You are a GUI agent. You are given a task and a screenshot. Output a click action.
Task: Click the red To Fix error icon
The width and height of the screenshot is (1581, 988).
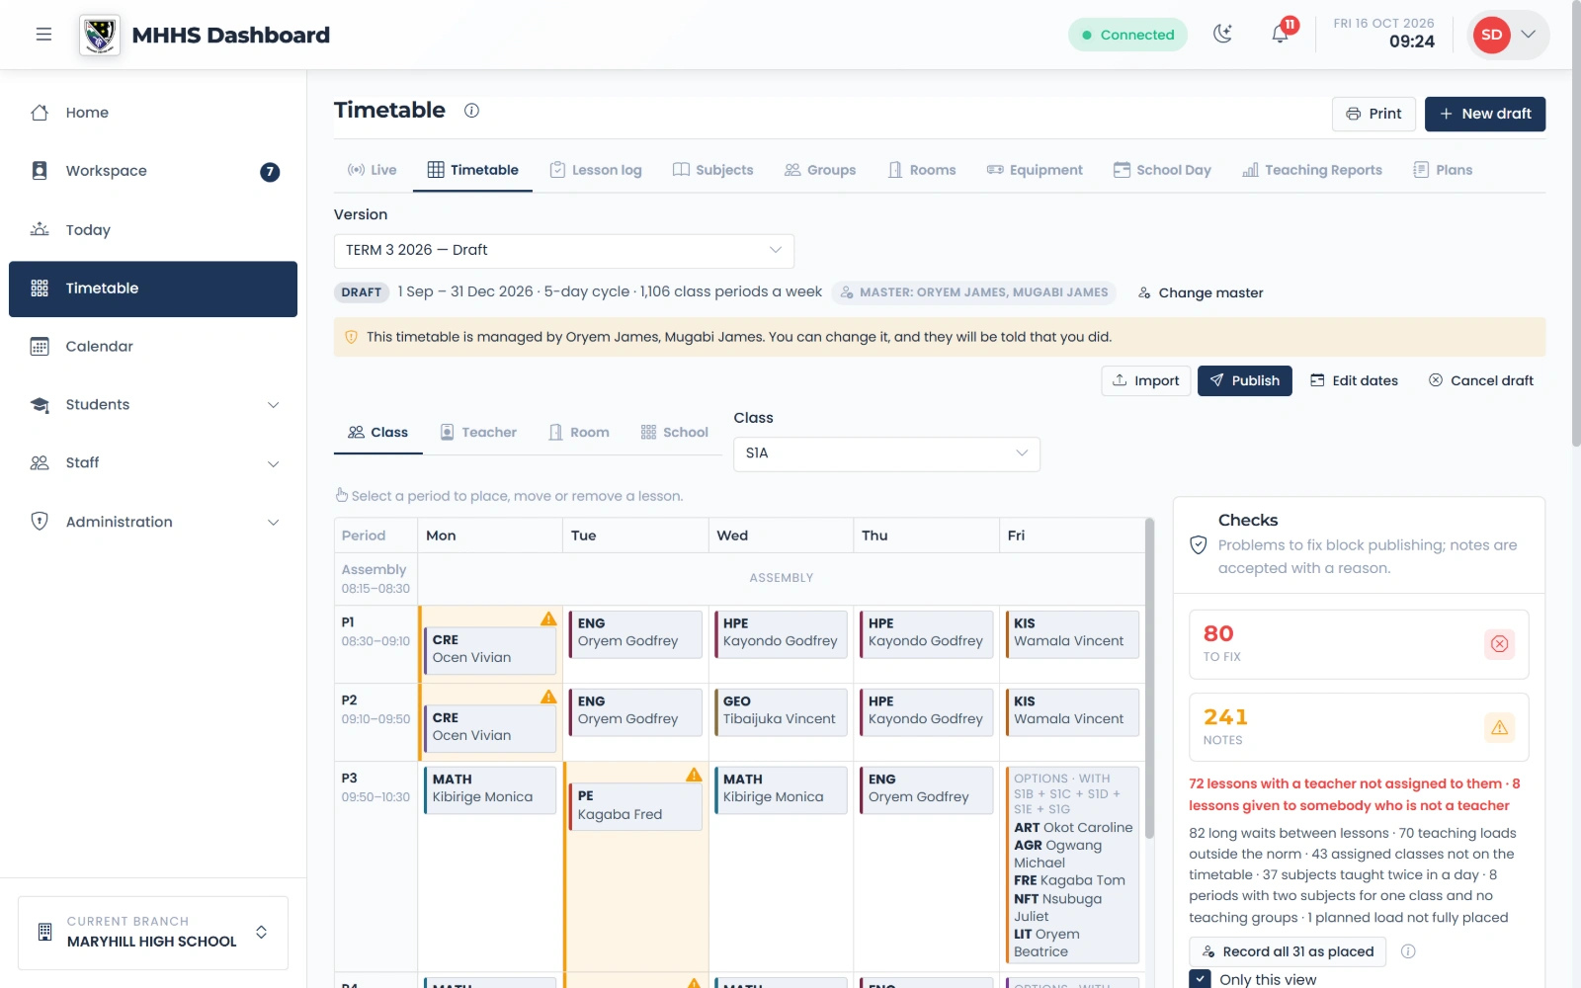click(1499, 644)
